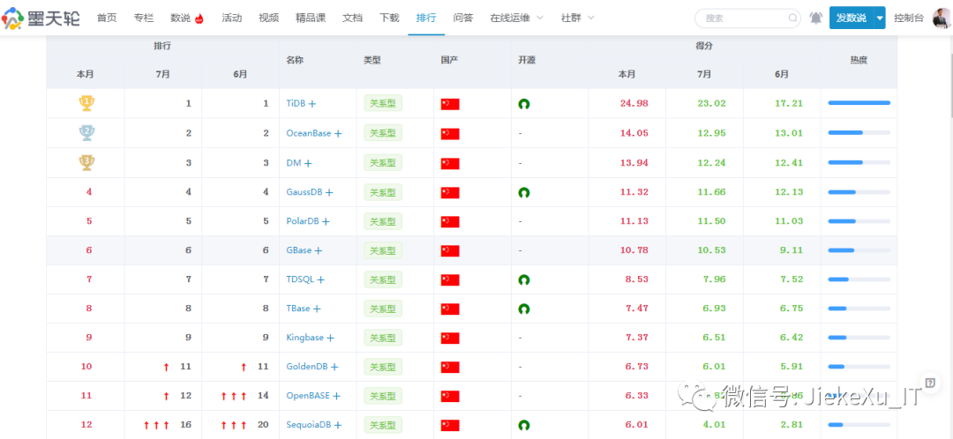This screenshot has height=439, width=953.
Task: Open the 下载 menu item
Action: coord(390,19)
